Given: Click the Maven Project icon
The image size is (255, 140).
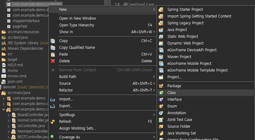Looking at the screenshot, I should [x=161, y=57].
